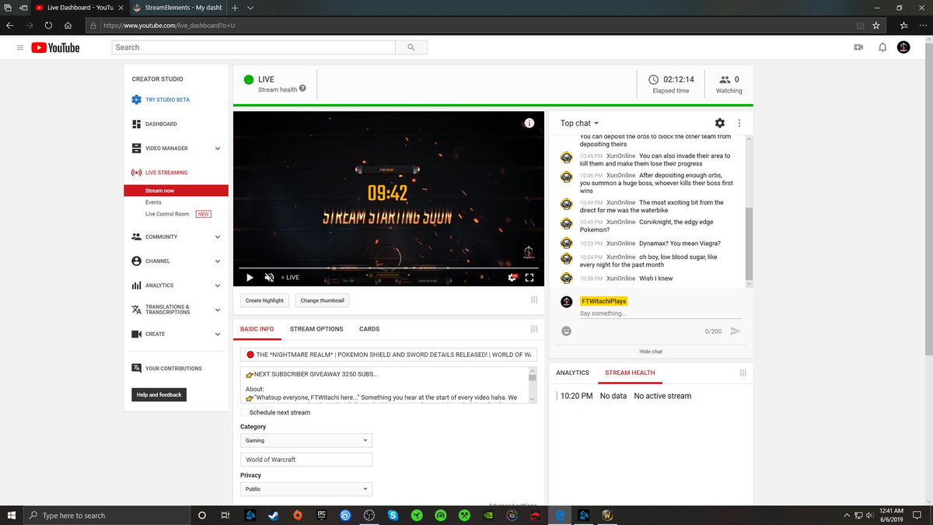
Task: Open the create video camera icon
Action: point(858,47)
